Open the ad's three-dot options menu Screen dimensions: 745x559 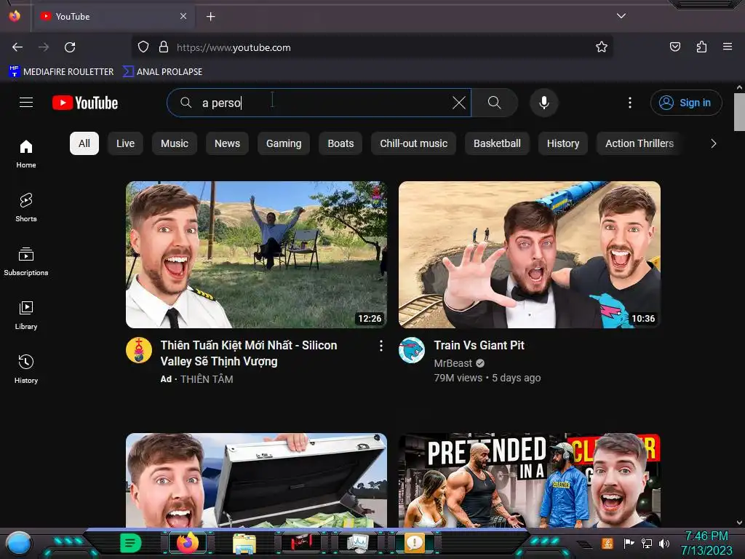tap(381, 346)
